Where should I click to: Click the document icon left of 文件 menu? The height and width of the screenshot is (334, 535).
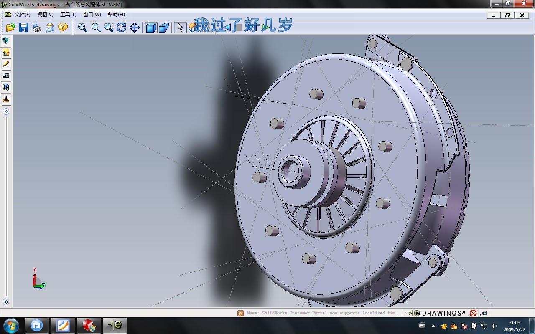pos(8,15)
